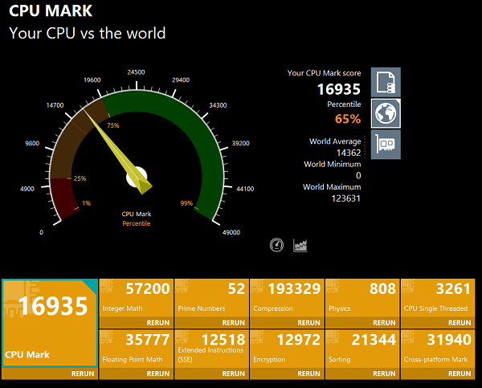Click the World Average 14362 value

point(349,153)
